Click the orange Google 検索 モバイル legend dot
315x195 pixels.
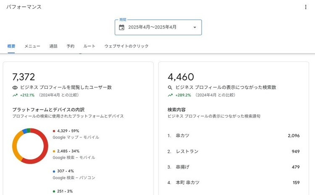(x=54, y=151)
